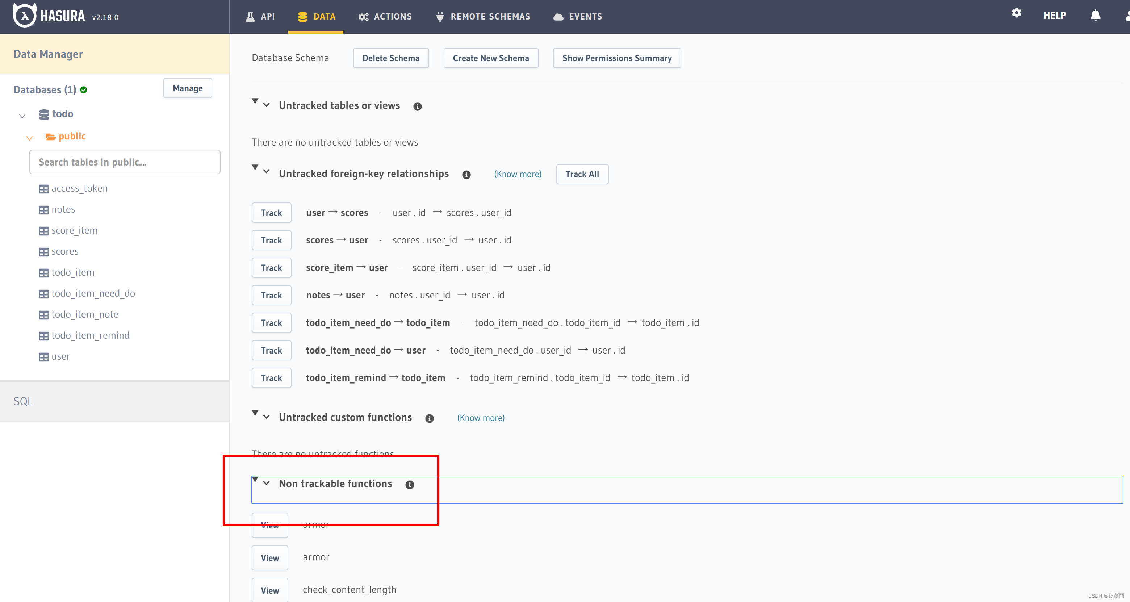Viewport: 1130px width, 602px height.
Task: Open the access_token table in sidebar
Action: pyautogui.click(x=79, y=189)
